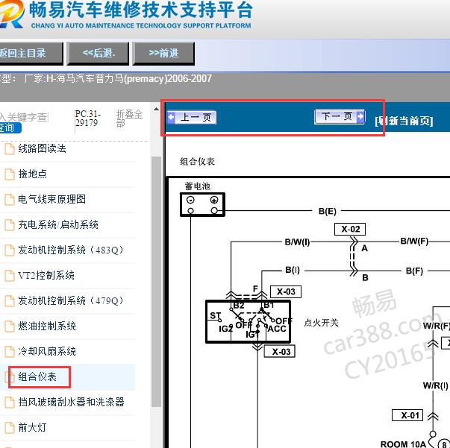Screen dimensions: 450x448
Task: Open 发动机控制系统（483Q） item
Action: pos(71,250)
